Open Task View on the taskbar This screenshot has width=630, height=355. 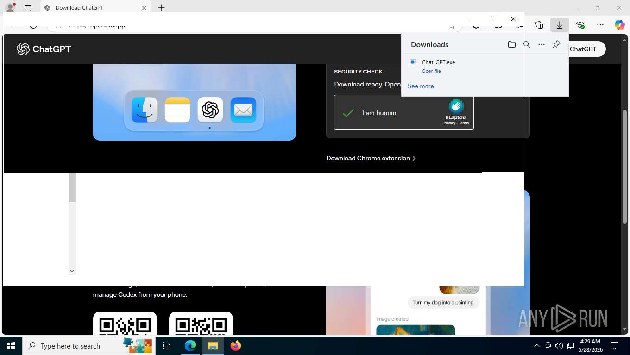coord(167,346)
